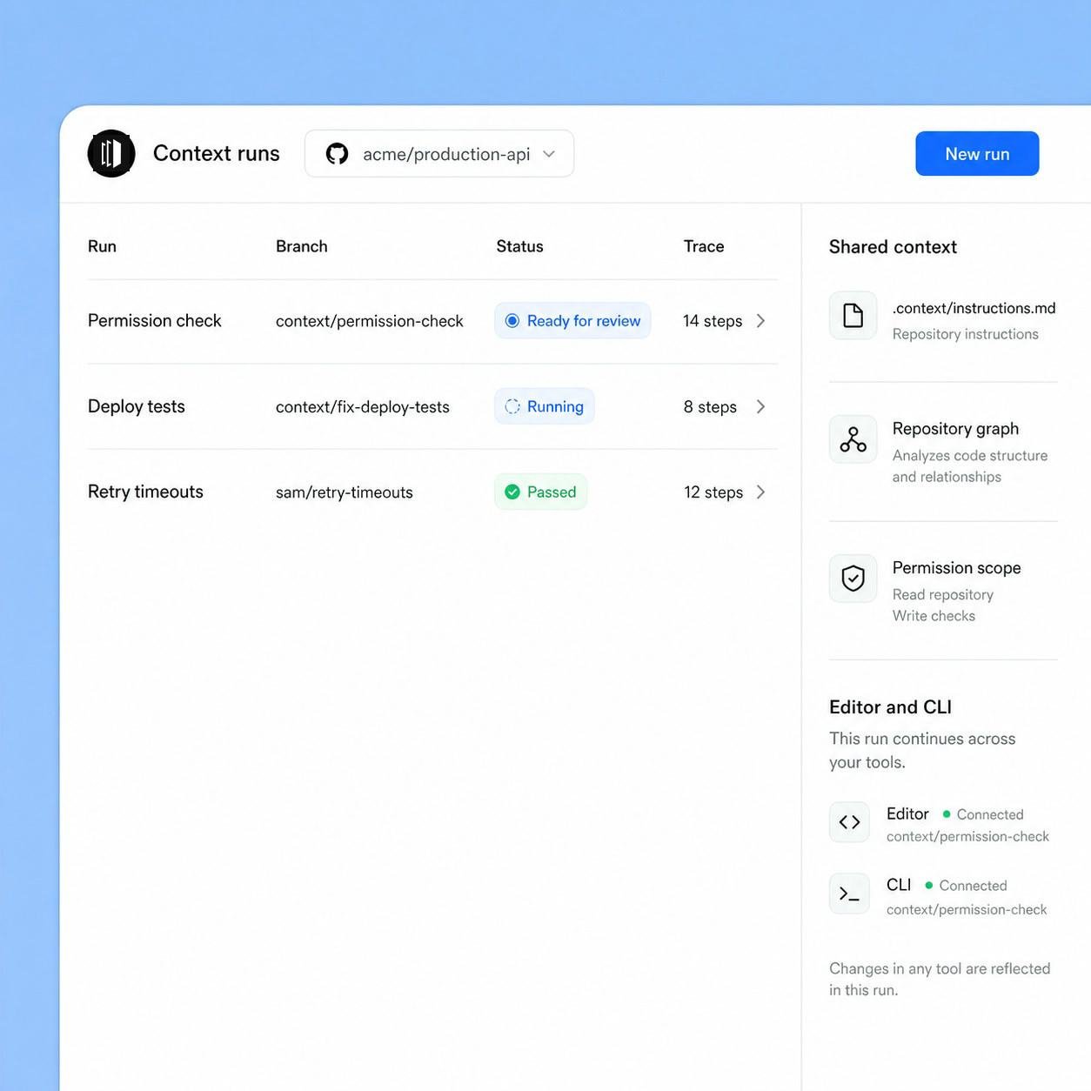The height and width of the screenshot is (1091, 1091).
Task: Click the green dot beside CLI's Connected label
Action: (929, 885)
